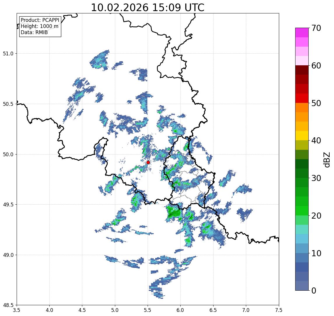334x316 pixels.
Task: Click the dark red colorbar segment near 60
Action: pos(302,70)
